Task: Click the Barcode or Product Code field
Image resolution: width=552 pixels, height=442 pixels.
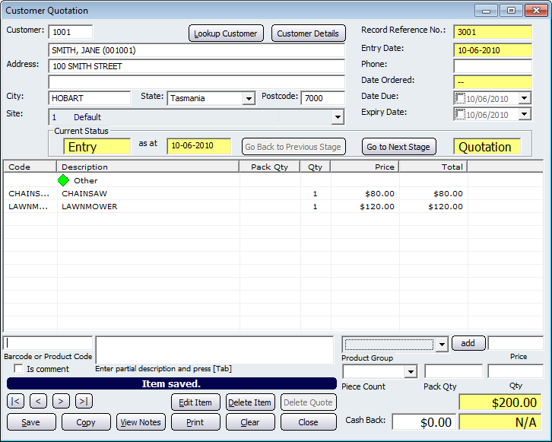Action: point(48,343)
